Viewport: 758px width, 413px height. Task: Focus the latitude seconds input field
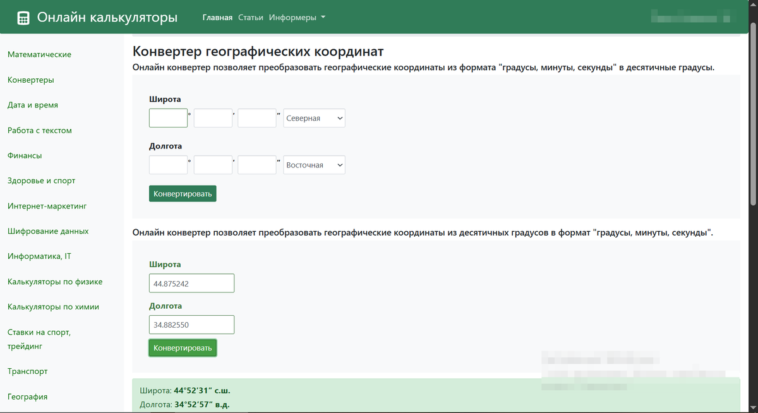coord(257,118)
